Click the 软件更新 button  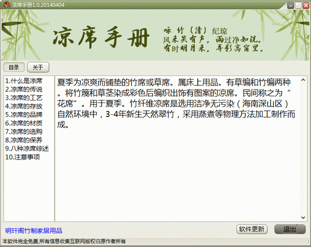pos(252,229)
